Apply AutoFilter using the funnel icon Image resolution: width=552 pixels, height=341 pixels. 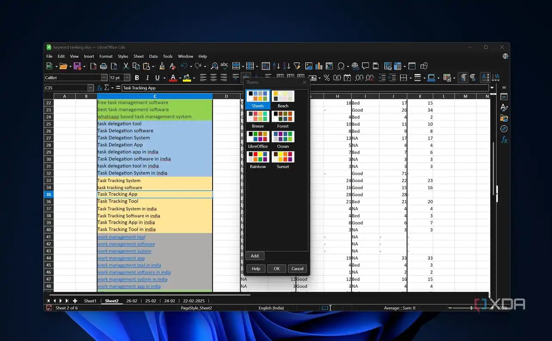(x=297, y=66)
